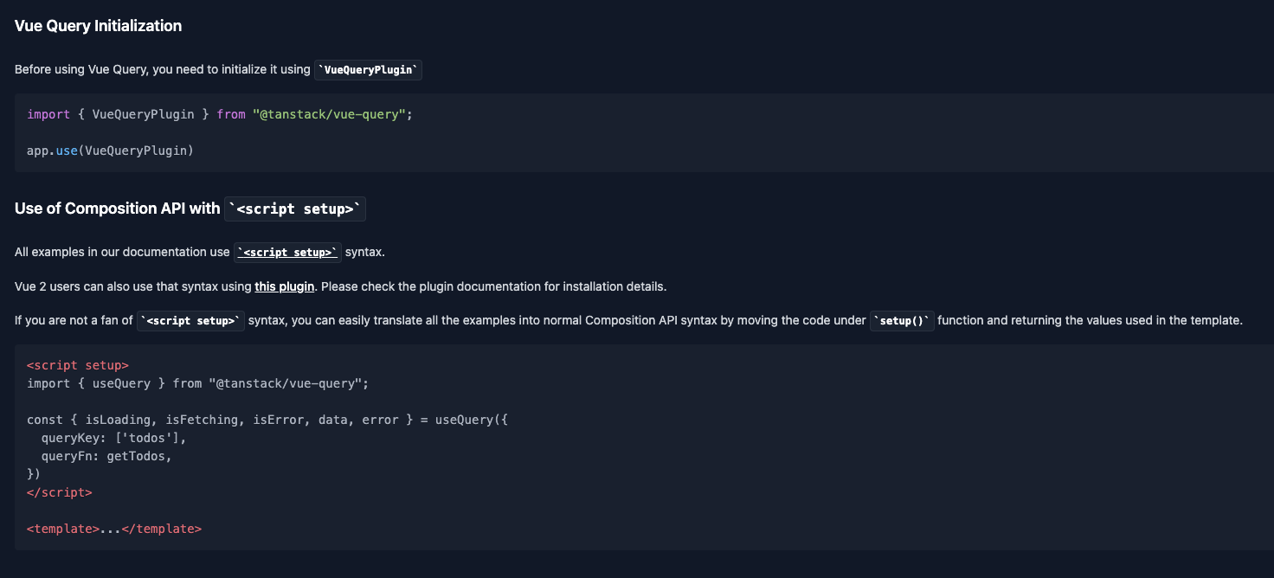Click the queryKey: ['todos'] line
This screenshot has height=578, width=1274.
click(x=113, y=438)
